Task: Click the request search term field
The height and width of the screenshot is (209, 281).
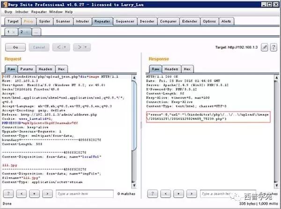Action: (85, 194)
